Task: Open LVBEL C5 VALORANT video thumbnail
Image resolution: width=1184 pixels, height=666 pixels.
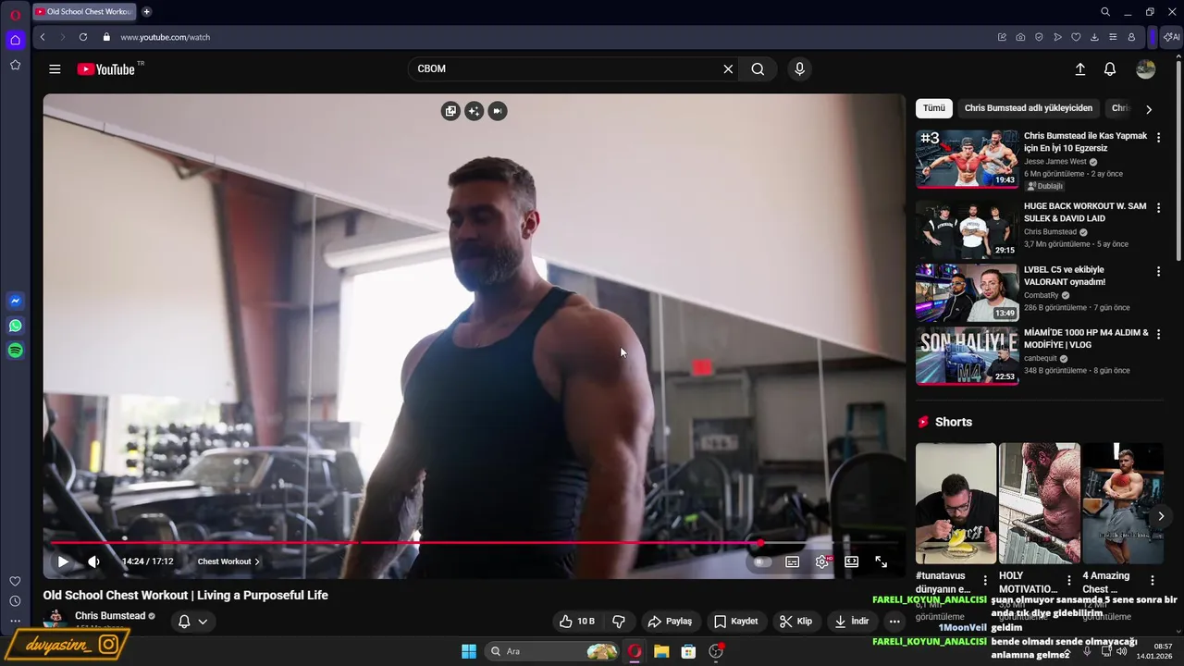Action: pyautogui.click(x=968, y=293)
